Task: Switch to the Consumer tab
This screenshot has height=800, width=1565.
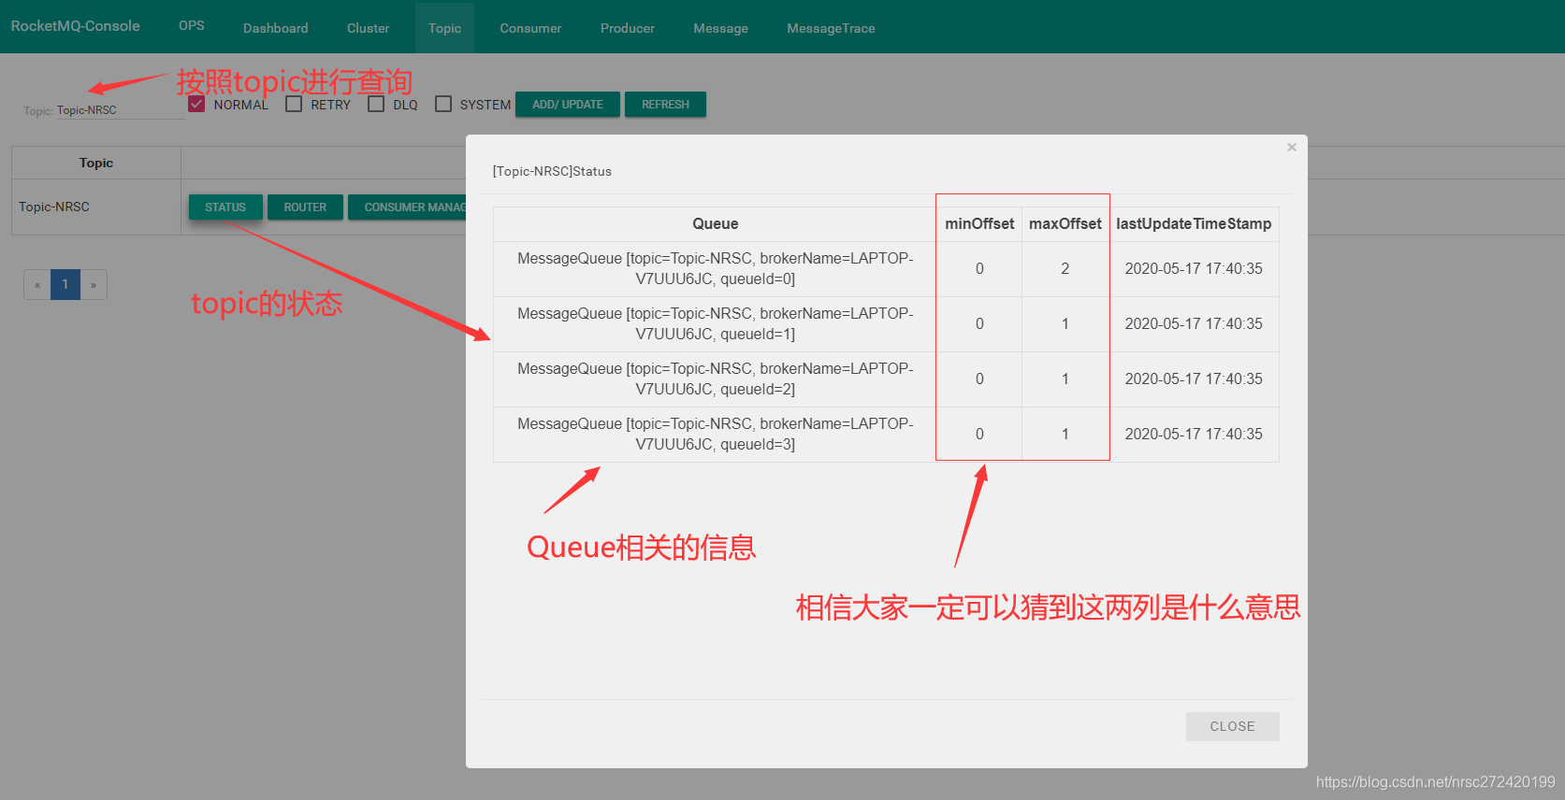Action: (530, 28)
